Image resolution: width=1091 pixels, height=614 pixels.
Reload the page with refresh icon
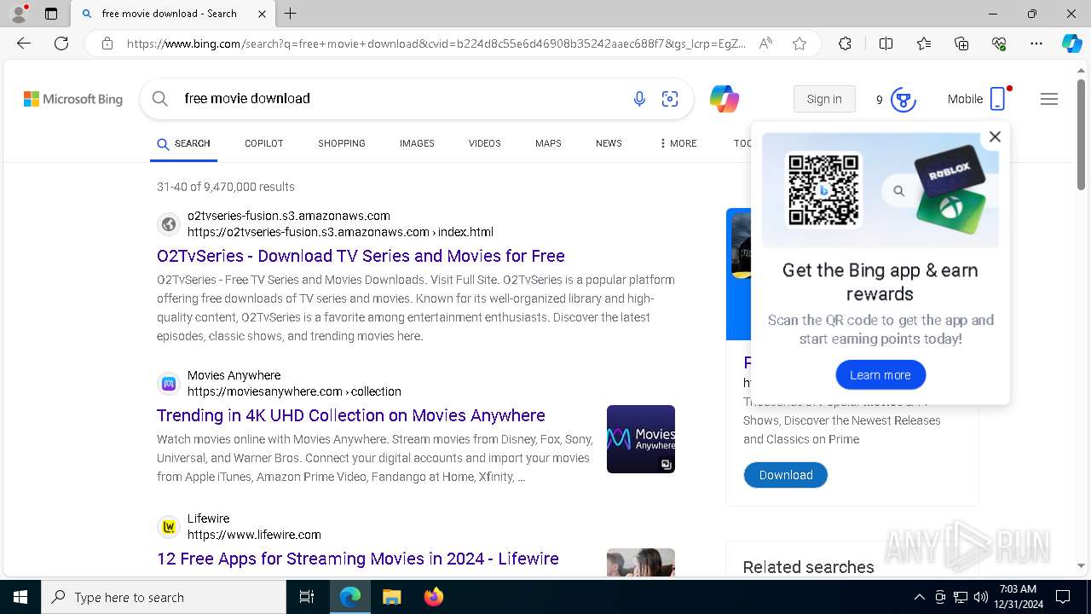(61, 43)
